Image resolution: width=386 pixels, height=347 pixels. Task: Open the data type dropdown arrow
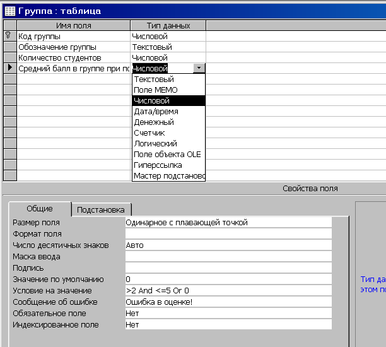pos(199,68)
